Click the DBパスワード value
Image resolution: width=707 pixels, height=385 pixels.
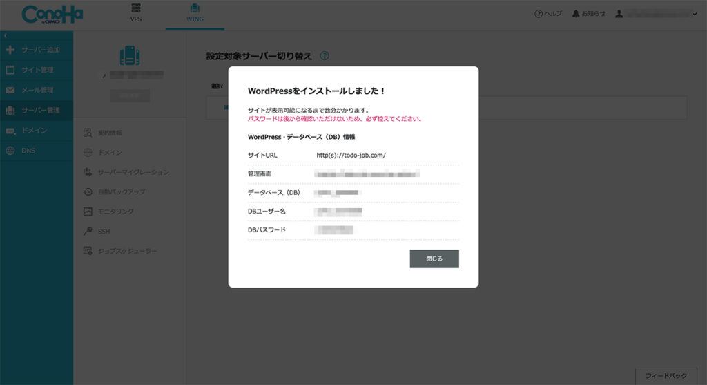click(x=334, y=230)
